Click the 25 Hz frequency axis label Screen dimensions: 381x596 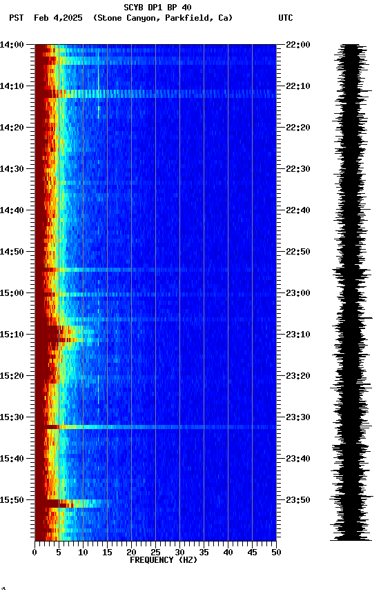tap(155, 553)
